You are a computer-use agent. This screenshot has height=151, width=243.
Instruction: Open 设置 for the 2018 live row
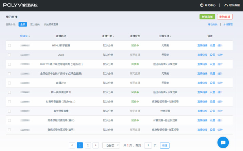[212, 55]
